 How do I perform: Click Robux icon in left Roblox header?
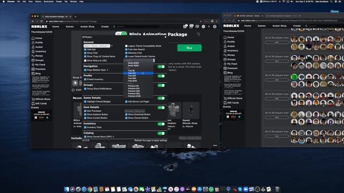tap(203, 26)
